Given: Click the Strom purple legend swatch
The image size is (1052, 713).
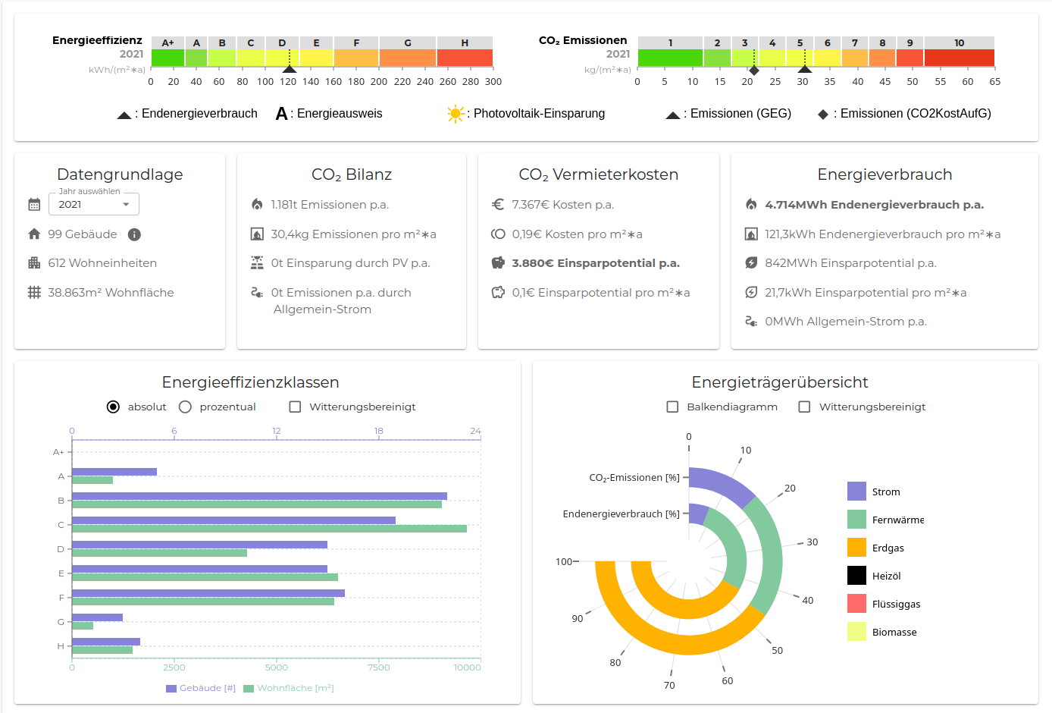Looking at the screenshot, I should click(856, 492).
